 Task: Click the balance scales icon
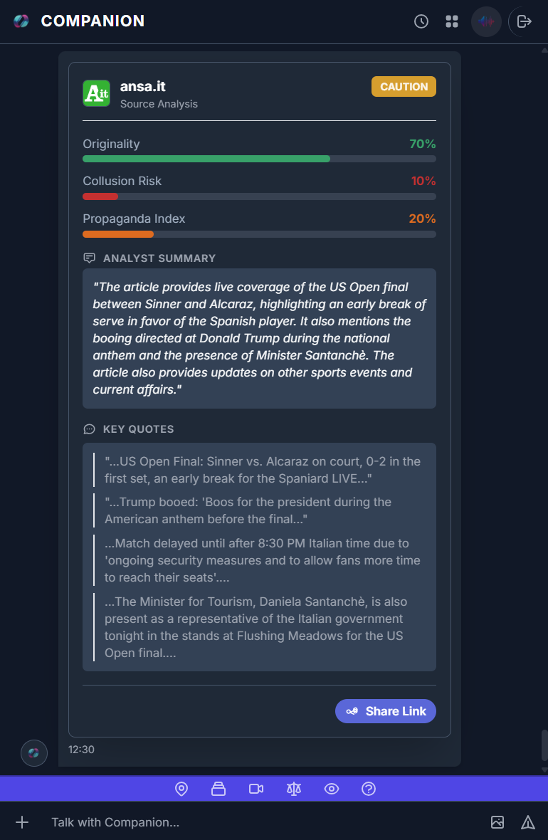tap(294, 789)
